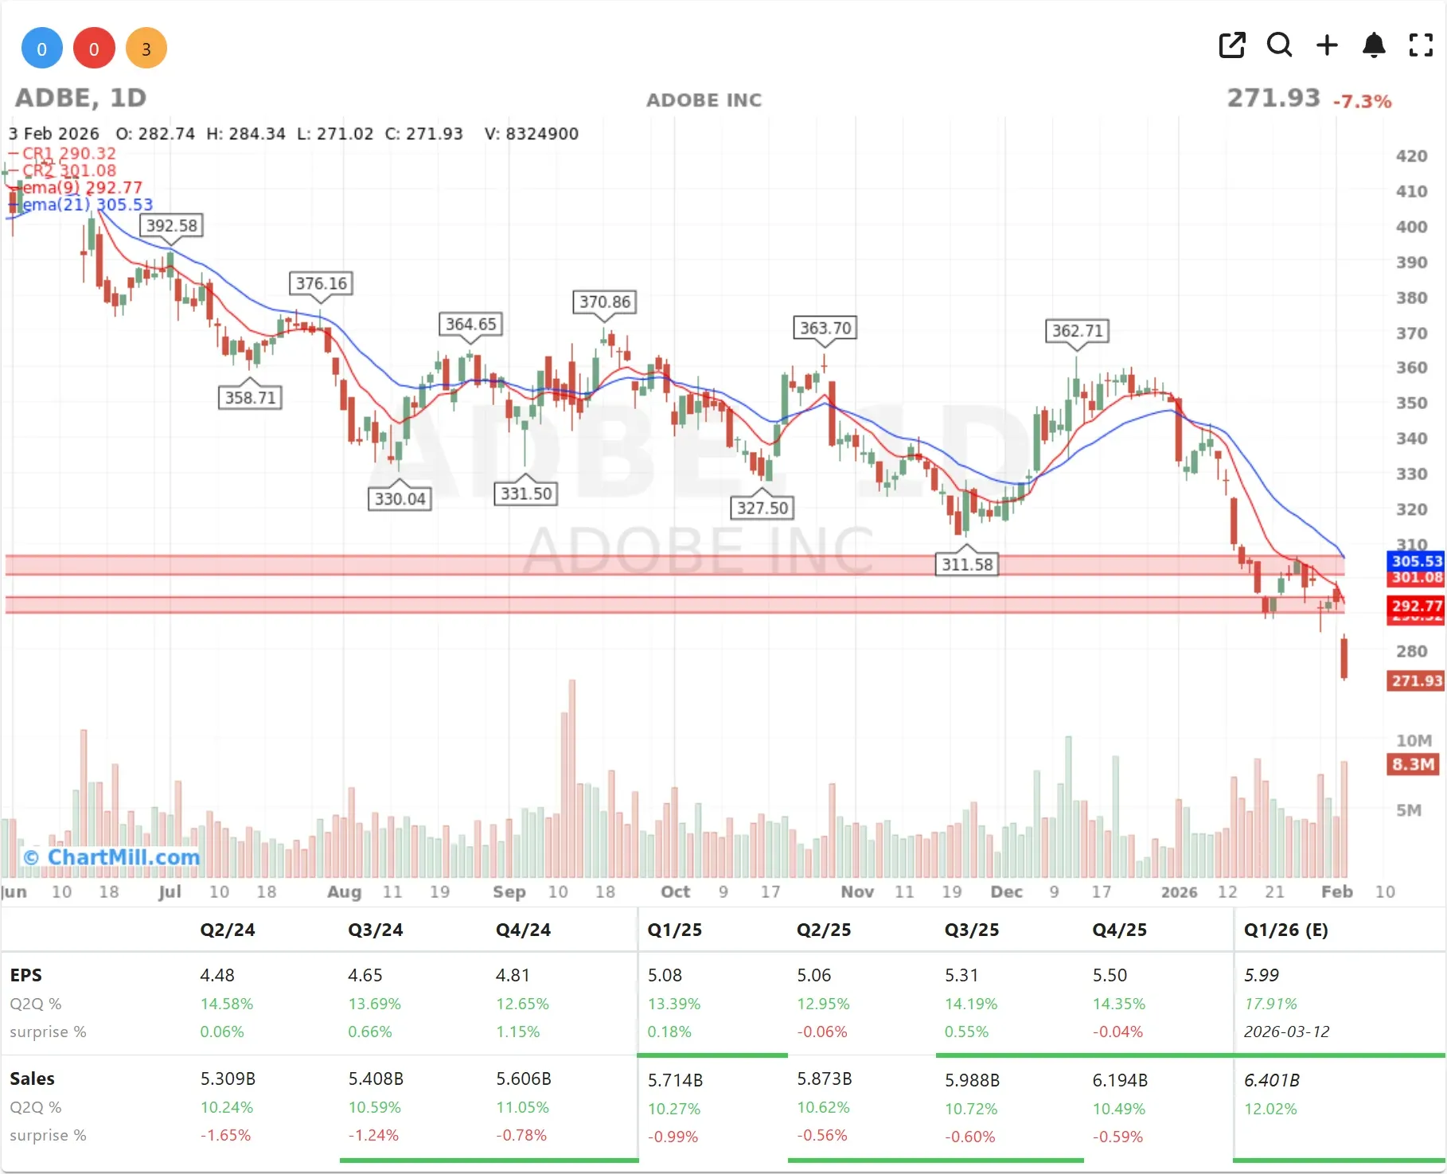1447x1174 pixels.
Task: Enter fullscreen chart mode
Action: point(1420,45)
